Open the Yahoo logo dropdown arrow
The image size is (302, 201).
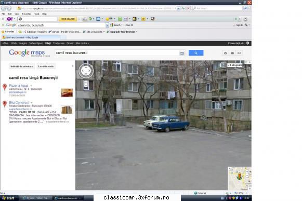[15, 19]
